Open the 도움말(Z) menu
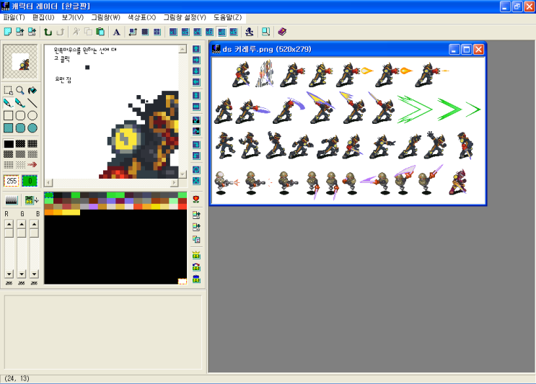The image size is (536, 384). tap(228, 17)
